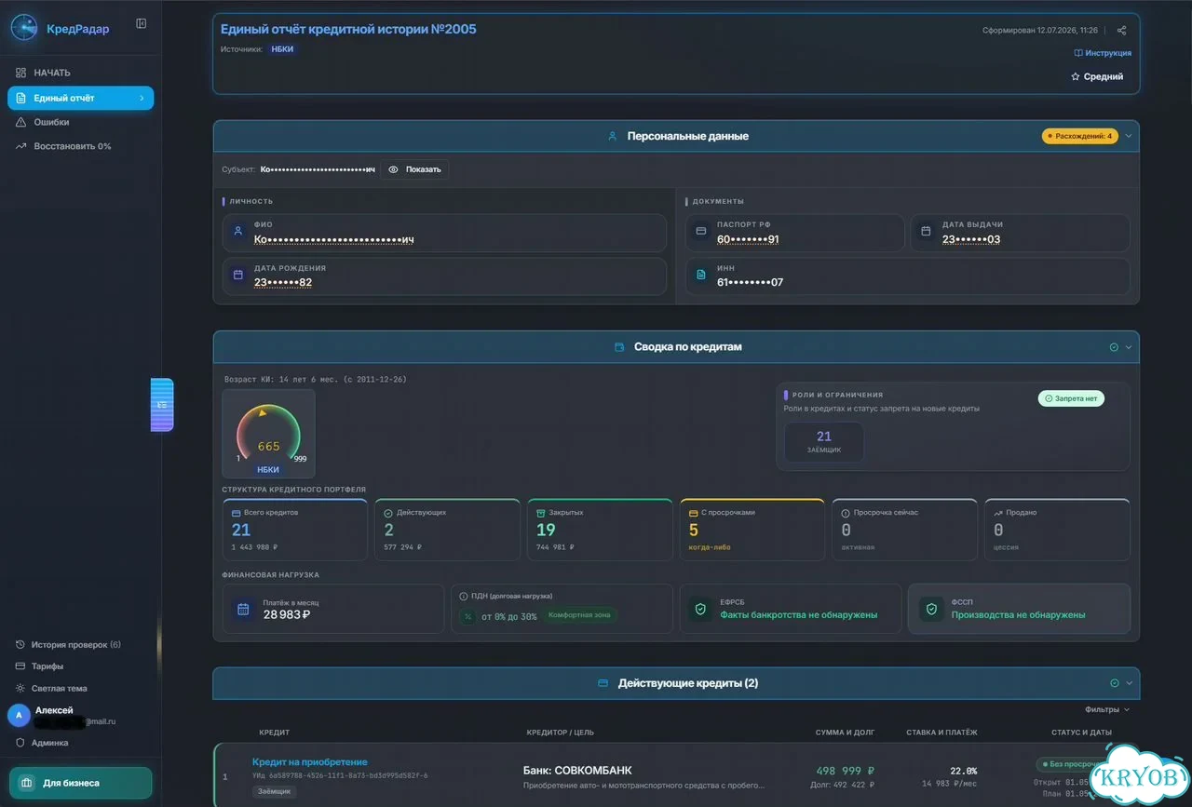Select Единый отчёт in the sidebar

80,98
